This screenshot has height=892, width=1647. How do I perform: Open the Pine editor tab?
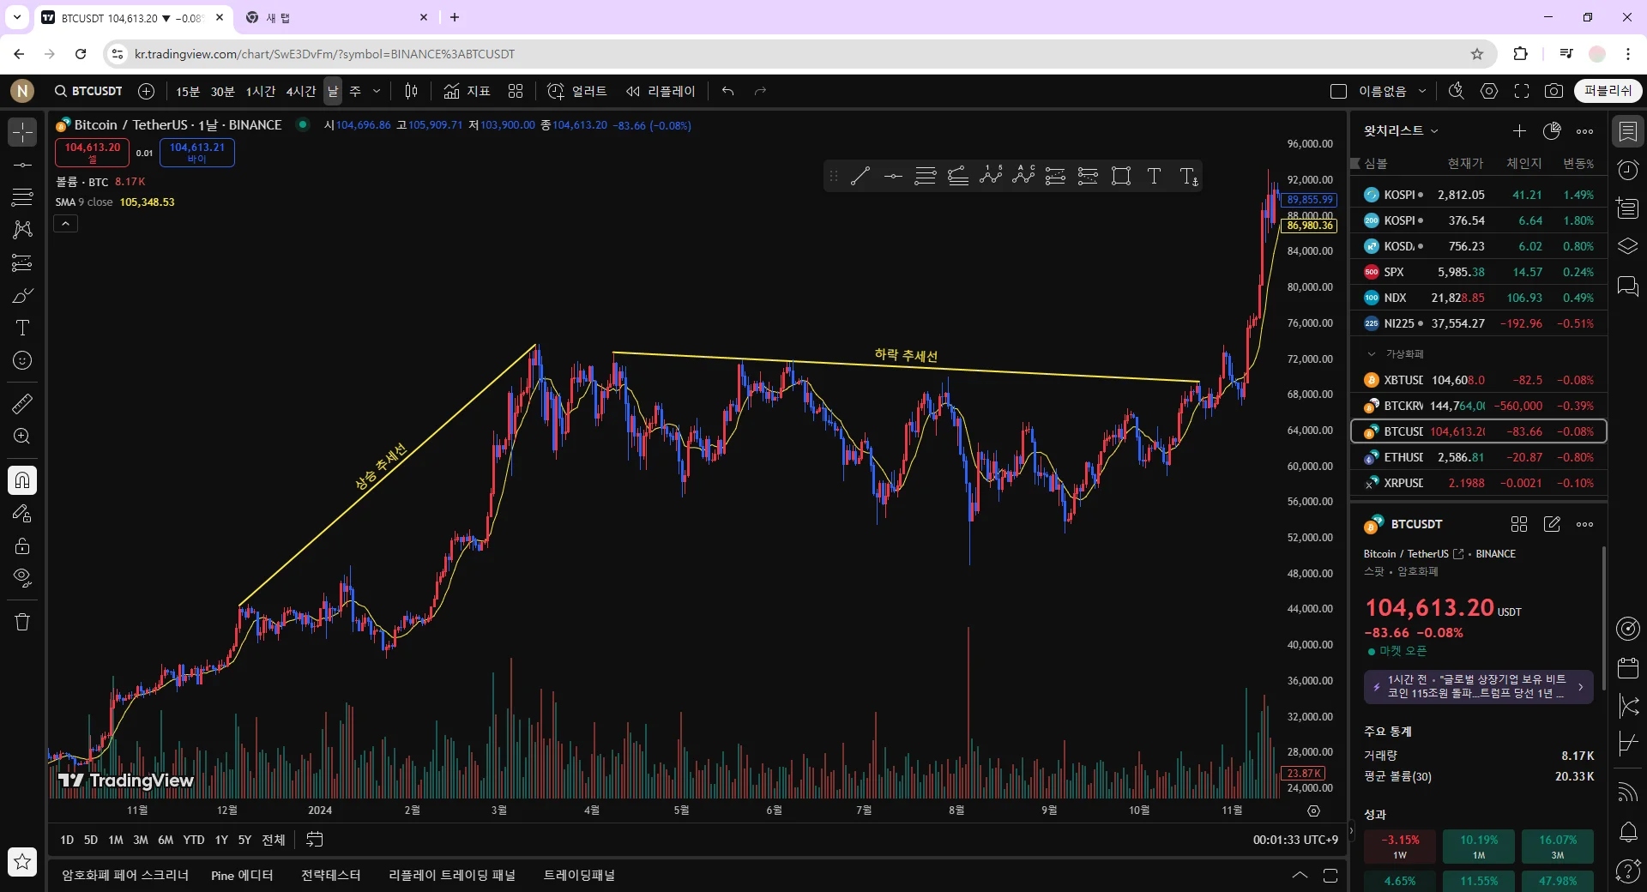(x=242, y=875)
